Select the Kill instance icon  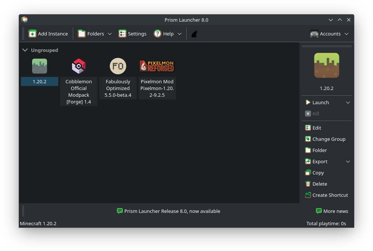click(308, 114)
